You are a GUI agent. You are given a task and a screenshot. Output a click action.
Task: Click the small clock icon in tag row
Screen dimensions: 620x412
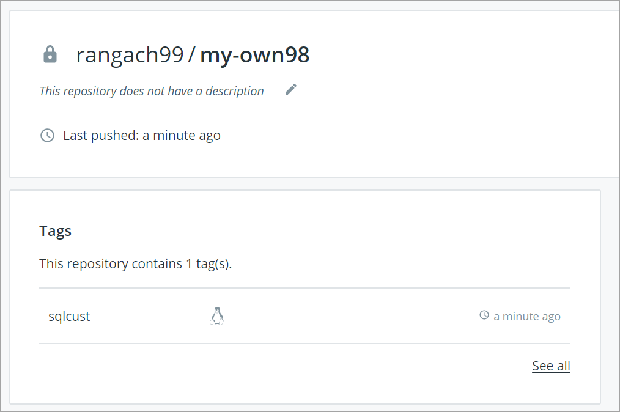point(484,315)
